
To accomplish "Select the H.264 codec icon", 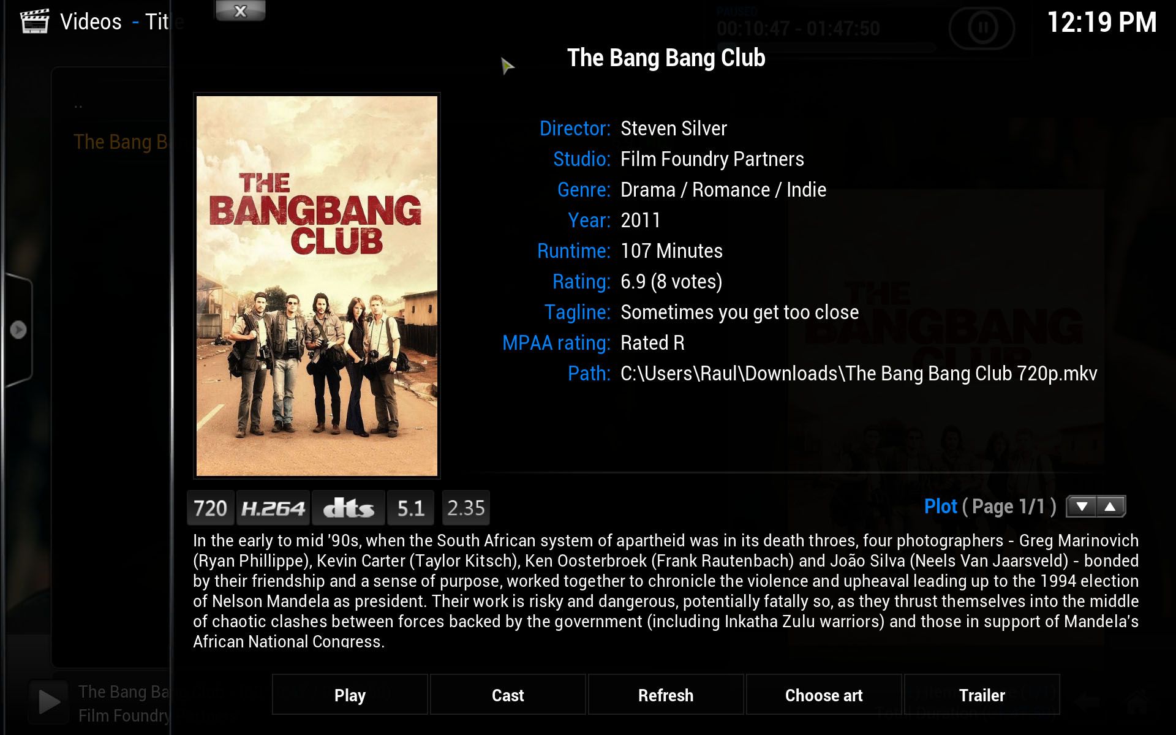I will tap(273, 507).
